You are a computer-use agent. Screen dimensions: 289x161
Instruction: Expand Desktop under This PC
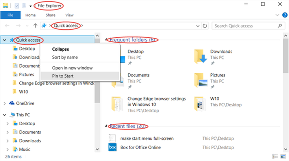8,124
